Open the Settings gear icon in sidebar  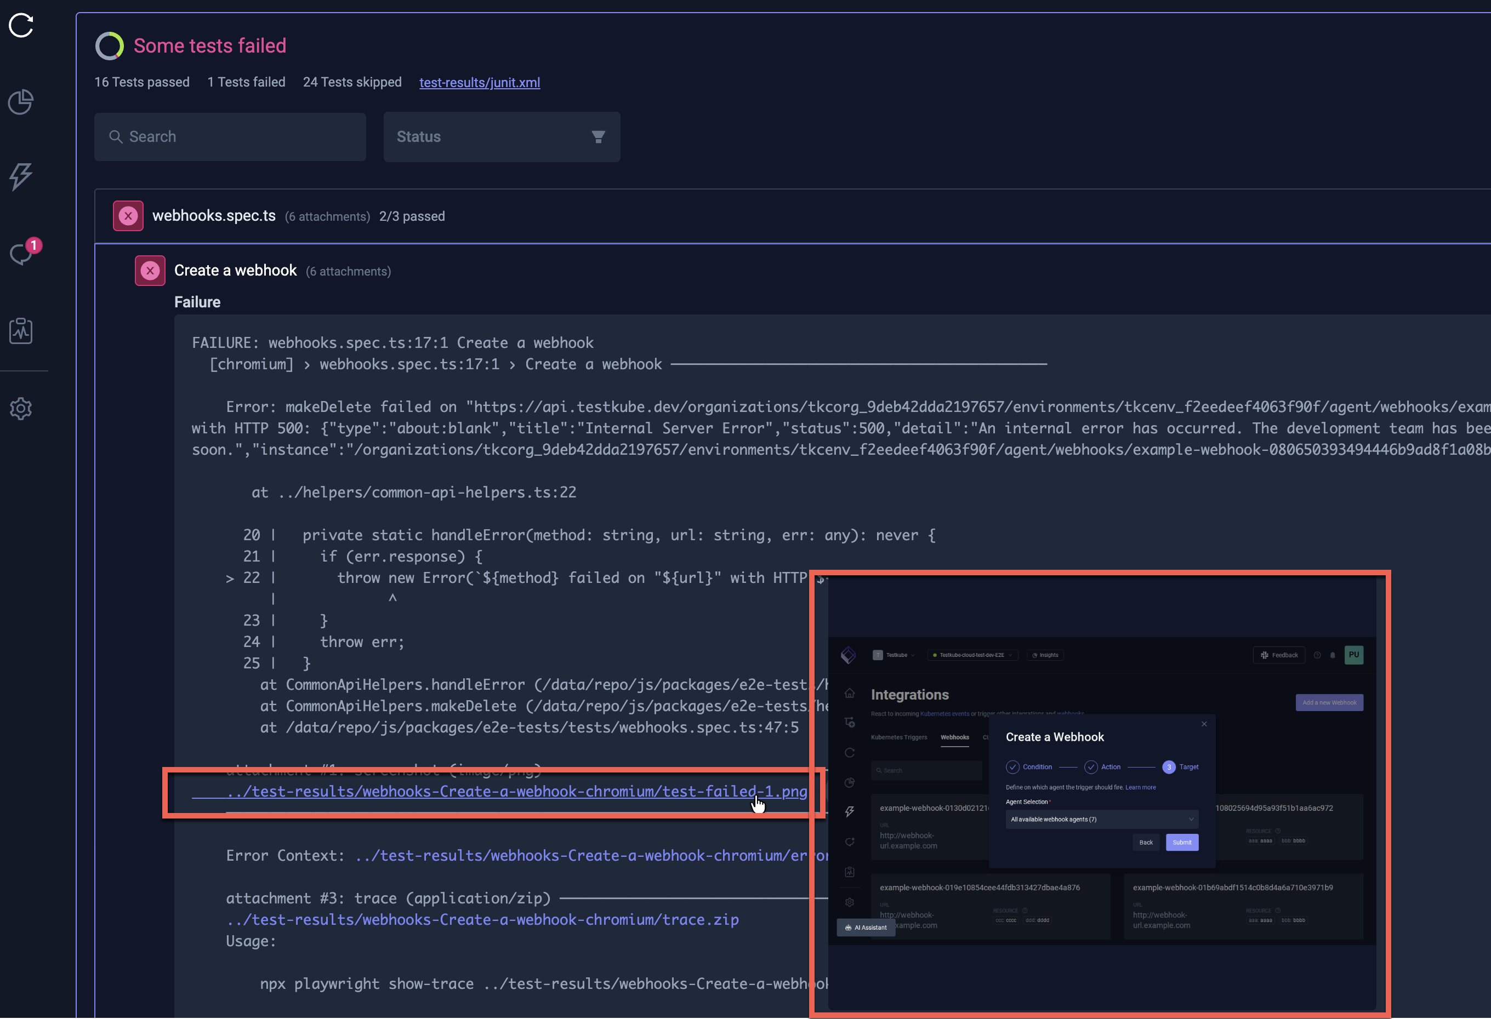[x=21, y=409]
